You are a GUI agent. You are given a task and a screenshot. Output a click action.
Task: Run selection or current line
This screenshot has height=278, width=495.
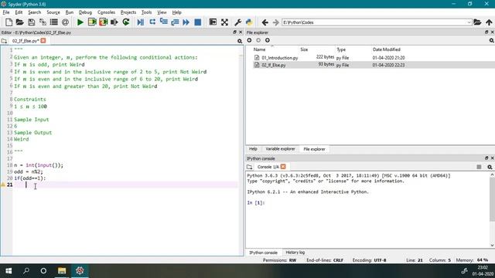[114, 22]
